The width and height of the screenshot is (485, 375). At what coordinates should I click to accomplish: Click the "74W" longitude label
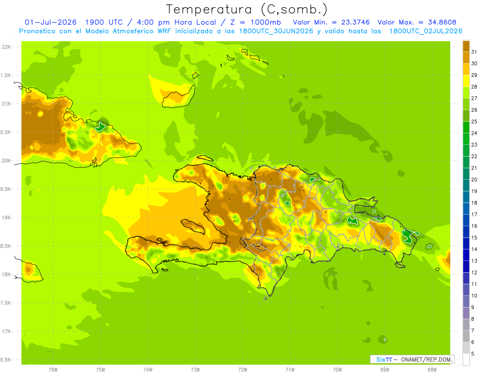pyautogui.click(x=148, y=370)
